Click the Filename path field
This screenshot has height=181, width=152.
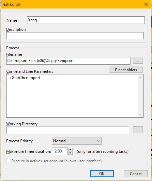(x=68, y=61)
